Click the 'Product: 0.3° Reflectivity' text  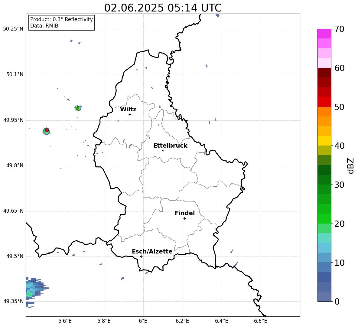(61, 19)
